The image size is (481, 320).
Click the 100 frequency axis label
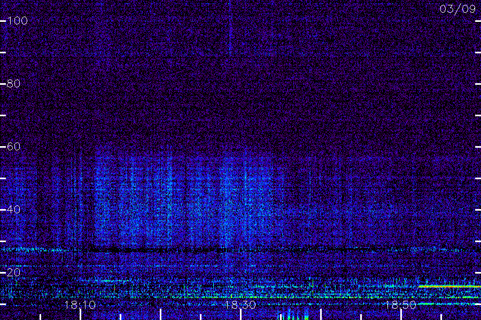[x=18, y=21]
